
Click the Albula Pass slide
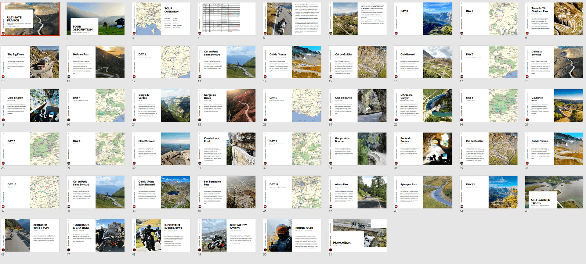click(x=357, y=192)
